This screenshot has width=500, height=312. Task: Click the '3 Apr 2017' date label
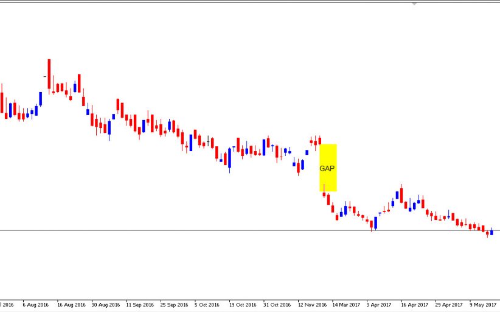coord(379,305)
